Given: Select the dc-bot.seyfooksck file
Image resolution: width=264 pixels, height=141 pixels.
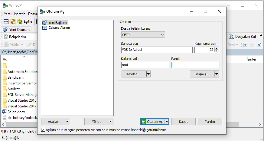Looking at the screenshot, I should [20, 118].
